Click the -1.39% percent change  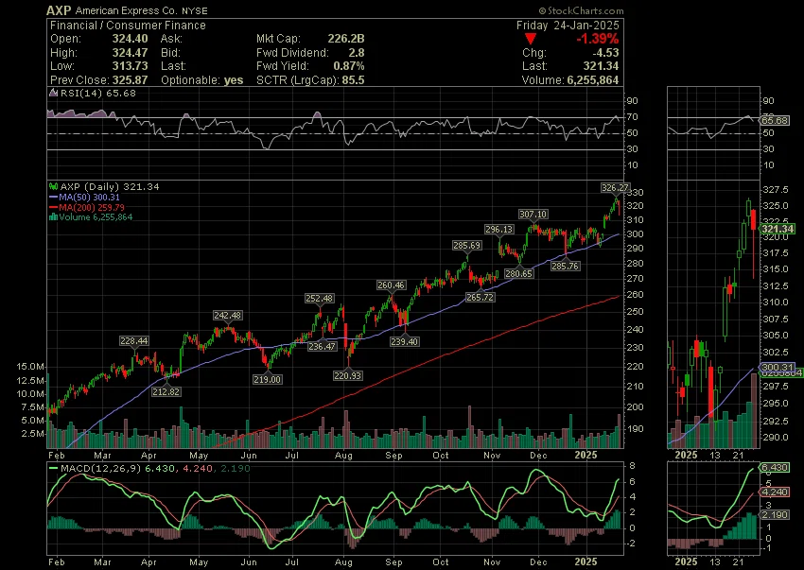598,39
